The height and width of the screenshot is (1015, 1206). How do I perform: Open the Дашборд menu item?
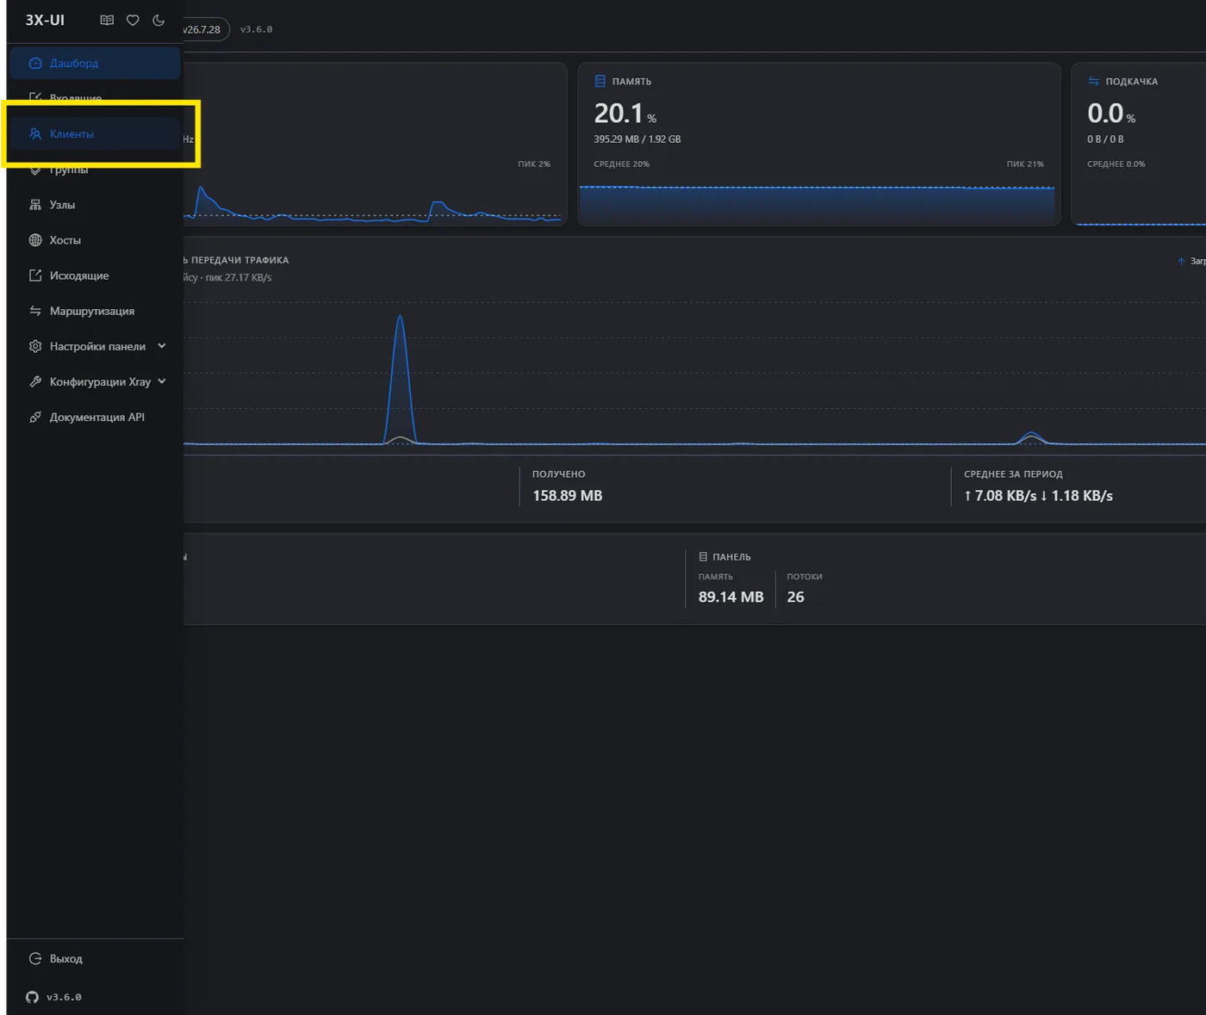[95, 63]
